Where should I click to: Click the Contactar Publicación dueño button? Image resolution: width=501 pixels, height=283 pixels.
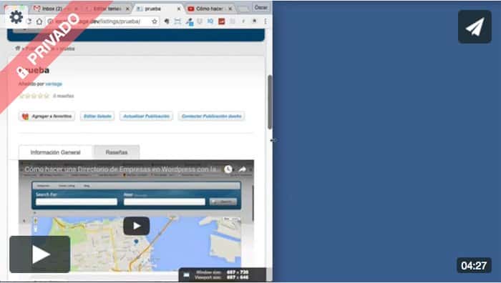[212, 116]
